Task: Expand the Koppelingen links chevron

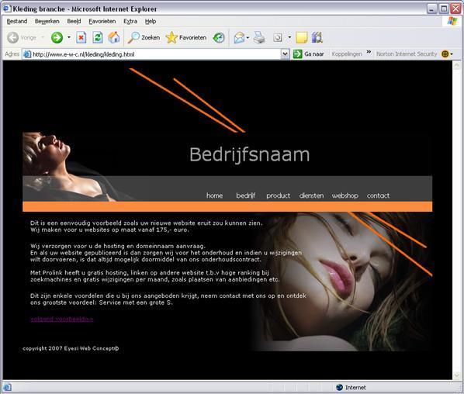Action: pos(369,52)
